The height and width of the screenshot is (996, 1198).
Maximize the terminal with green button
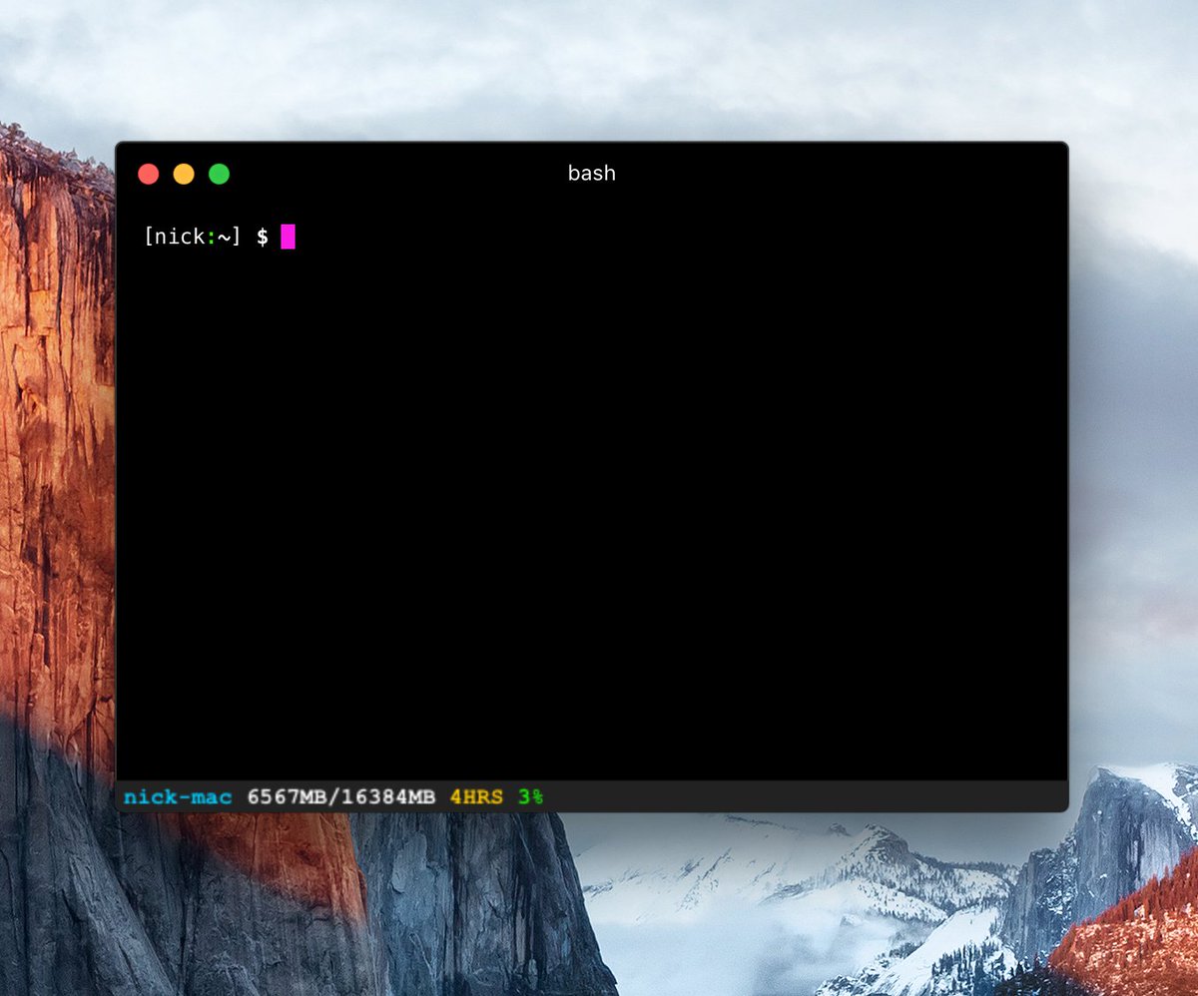tap(219, 174)
